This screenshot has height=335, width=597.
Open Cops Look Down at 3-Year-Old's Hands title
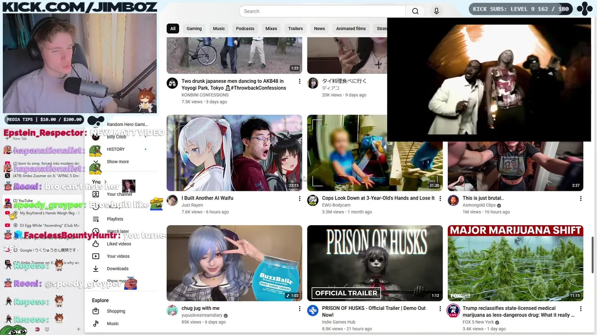click(378, 198)
